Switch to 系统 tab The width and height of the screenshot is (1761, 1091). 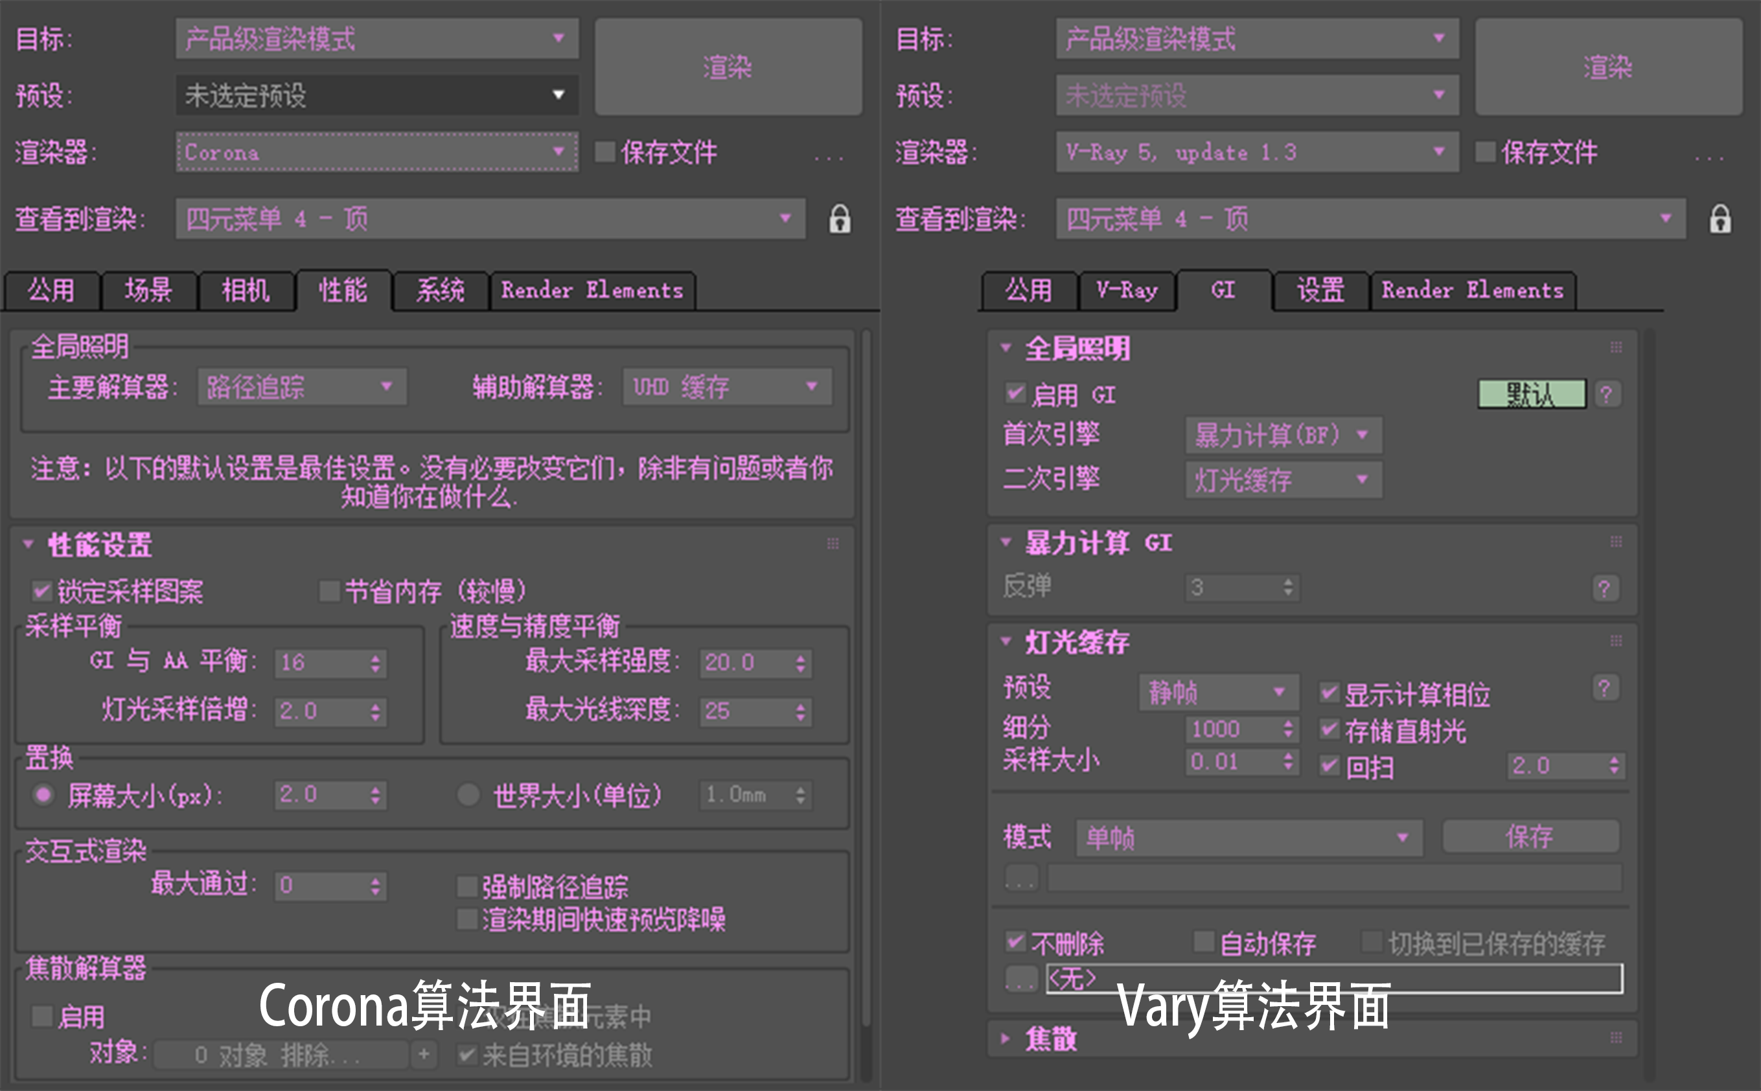coord(441,291)
